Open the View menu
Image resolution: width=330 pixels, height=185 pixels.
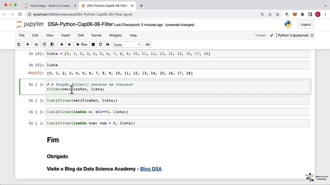pos(50,35)
